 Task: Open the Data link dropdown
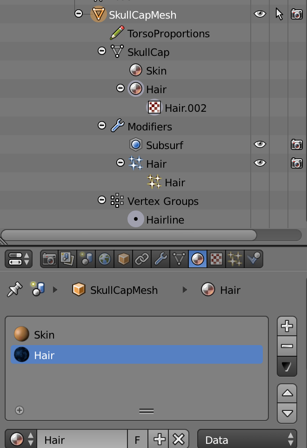[247, 440]
